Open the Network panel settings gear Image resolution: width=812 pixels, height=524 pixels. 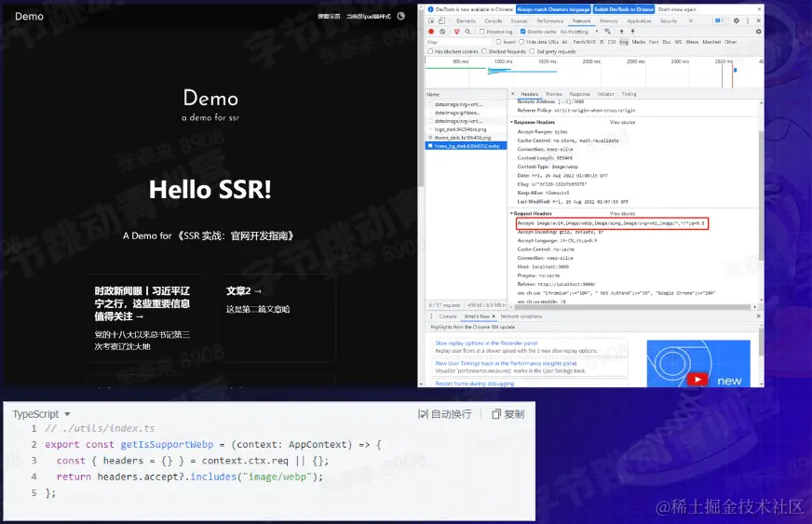pos(758,32)
